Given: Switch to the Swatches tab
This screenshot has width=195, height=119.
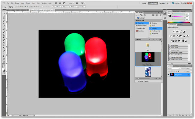Looking at the screenshot, I should coord(176,11).
